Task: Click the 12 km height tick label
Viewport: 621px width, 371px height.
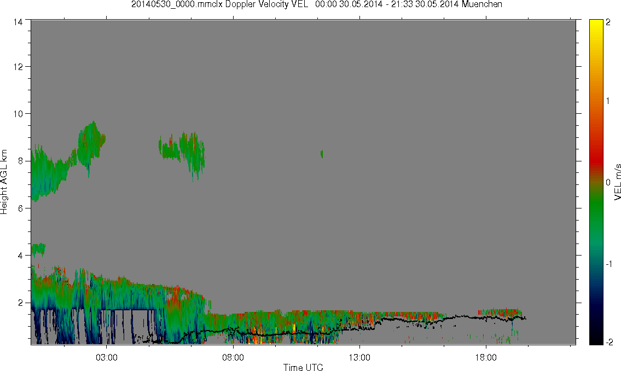Action: [x=18, y=67]
